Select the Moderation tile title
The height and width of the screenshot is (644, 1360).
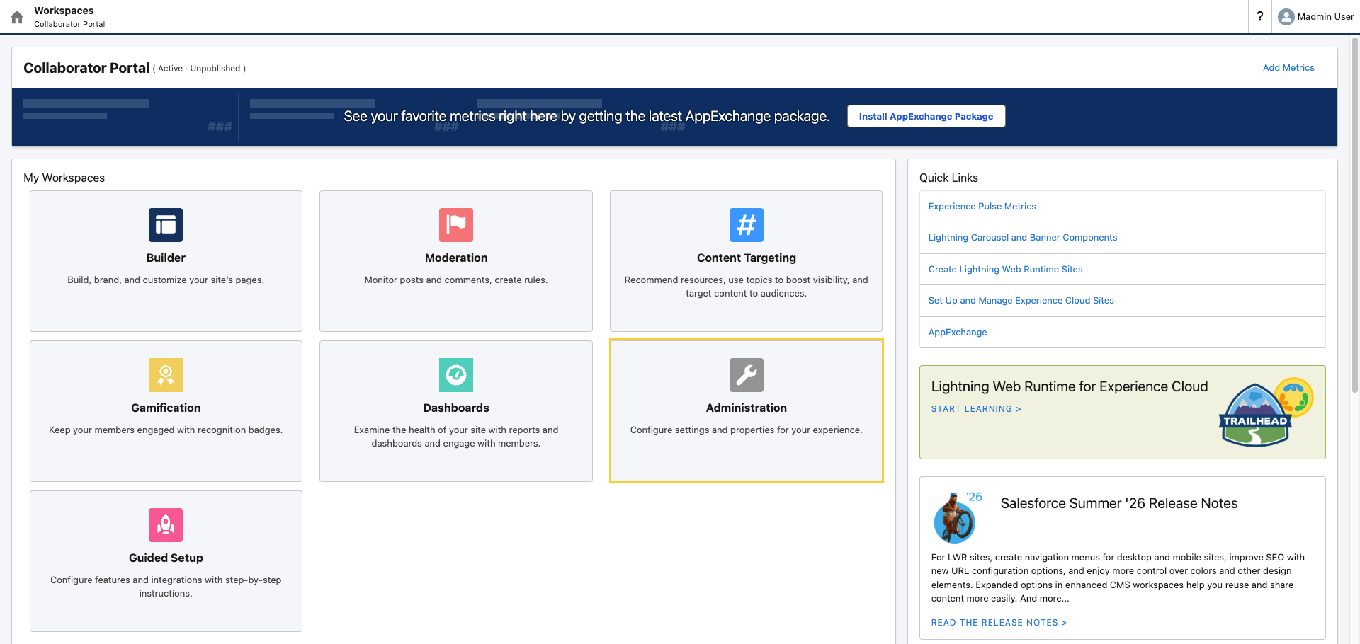[456, 258]
